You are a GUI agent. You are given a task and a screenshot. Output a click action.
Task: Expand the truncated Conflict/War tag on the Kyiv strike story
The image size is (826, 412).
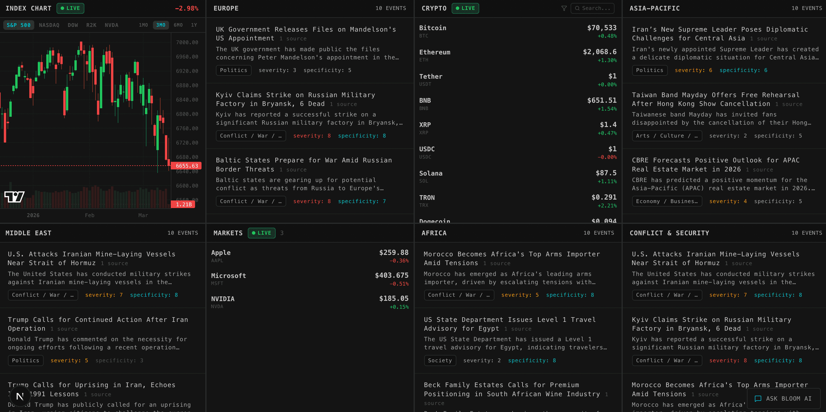pos(251,135)
